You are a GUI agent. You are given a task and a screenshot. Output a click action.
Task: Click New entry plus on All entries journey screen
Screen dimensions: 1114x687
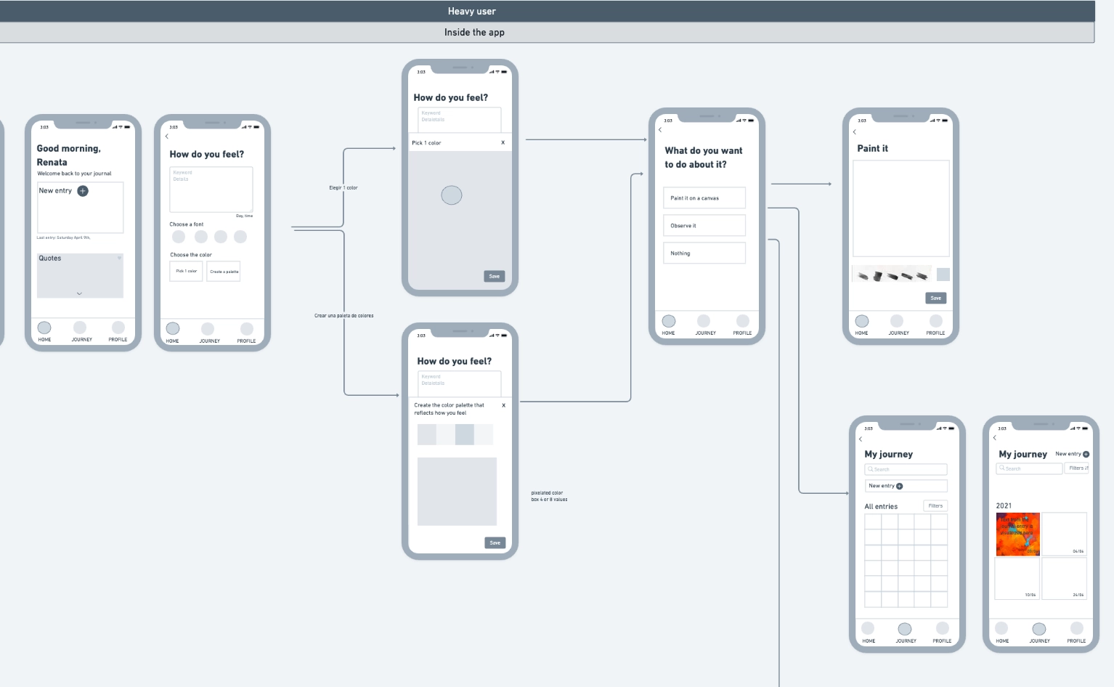point(899,486)
